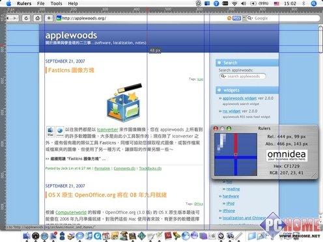Reload the applewoods page
Image resolution: width=323 pixels, height=242 pixels.
click(x=26, y=18)
